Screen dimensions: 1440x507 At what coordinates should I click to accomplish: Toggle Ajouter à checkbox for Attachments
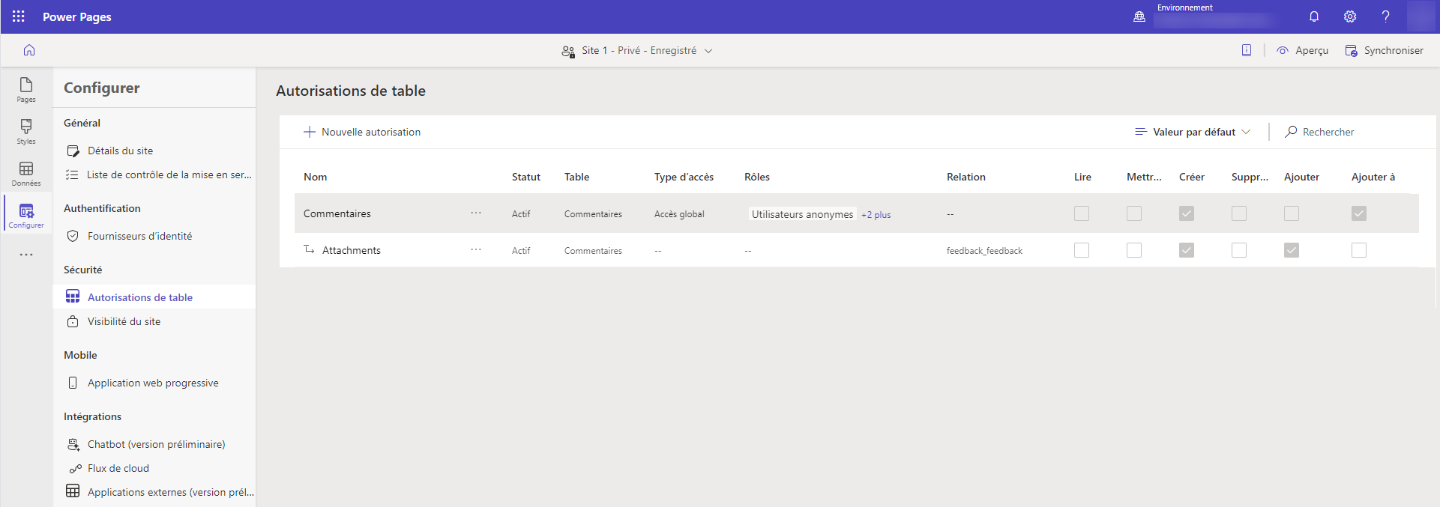pos(1359,250)
